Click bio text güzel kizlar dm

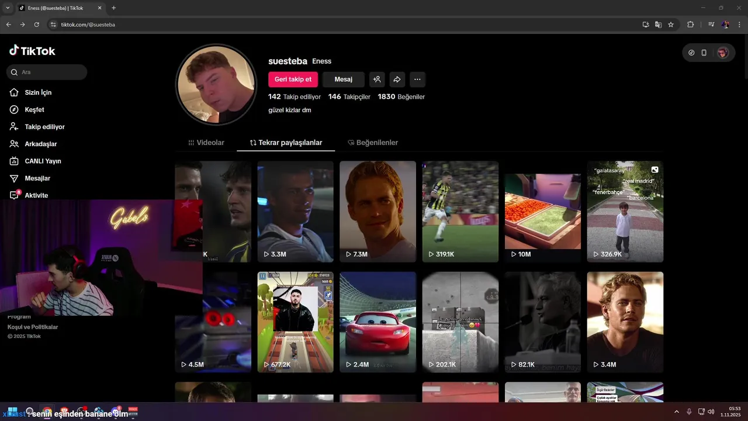click(x=290, y=110)
